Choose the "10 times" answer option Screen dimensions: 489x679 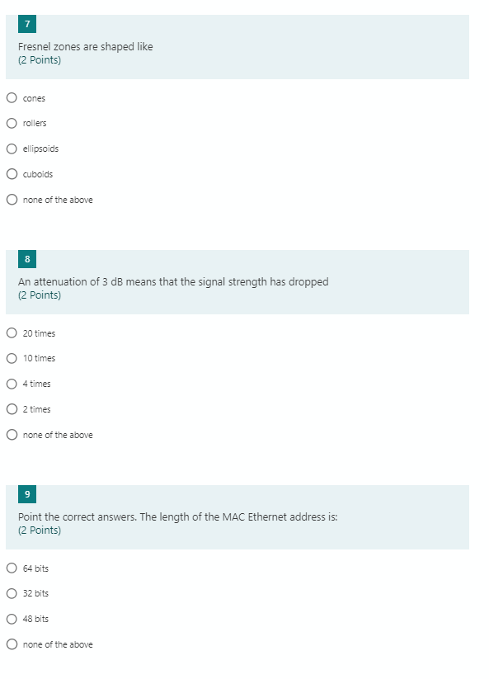pos(11,358)
